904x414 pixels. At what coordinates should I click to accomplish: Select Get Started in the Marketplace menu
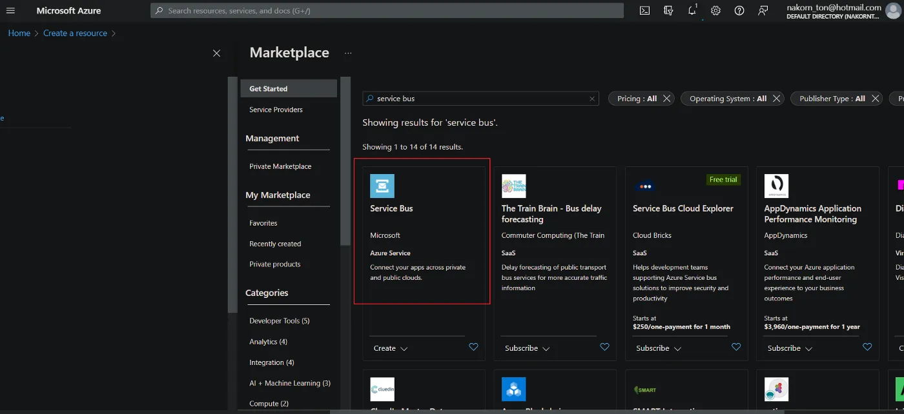coord(289,89)
